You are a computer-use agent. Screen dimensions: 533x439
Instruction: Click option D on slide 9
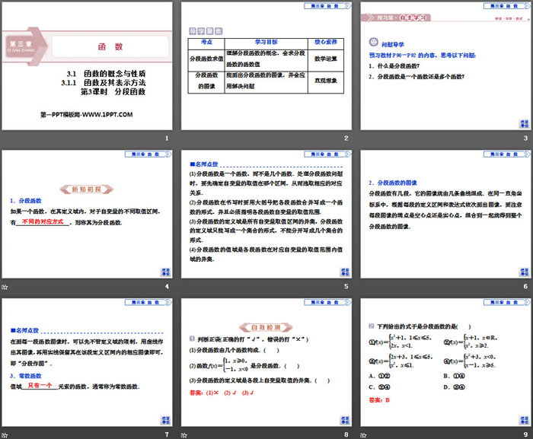tap(454, 387)
